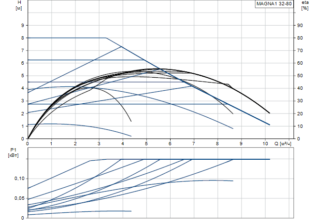Click the 20 tick on eta axis

300,113
